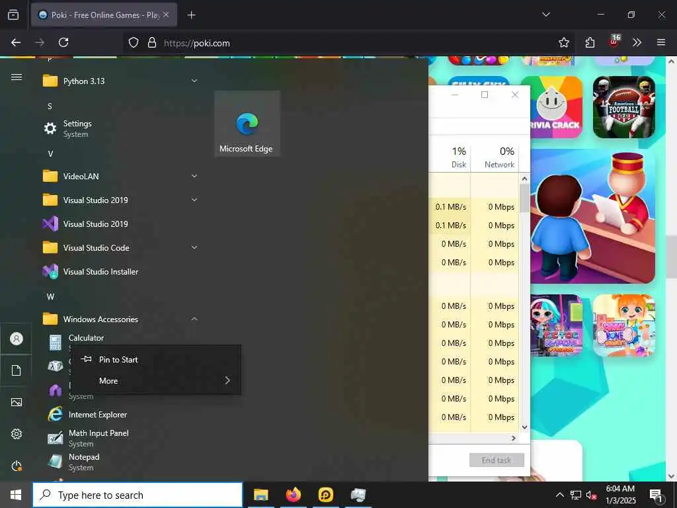Expand the VideoLAN folder
The height and width of the screenshot is (508, 677).
coord(121,176)
